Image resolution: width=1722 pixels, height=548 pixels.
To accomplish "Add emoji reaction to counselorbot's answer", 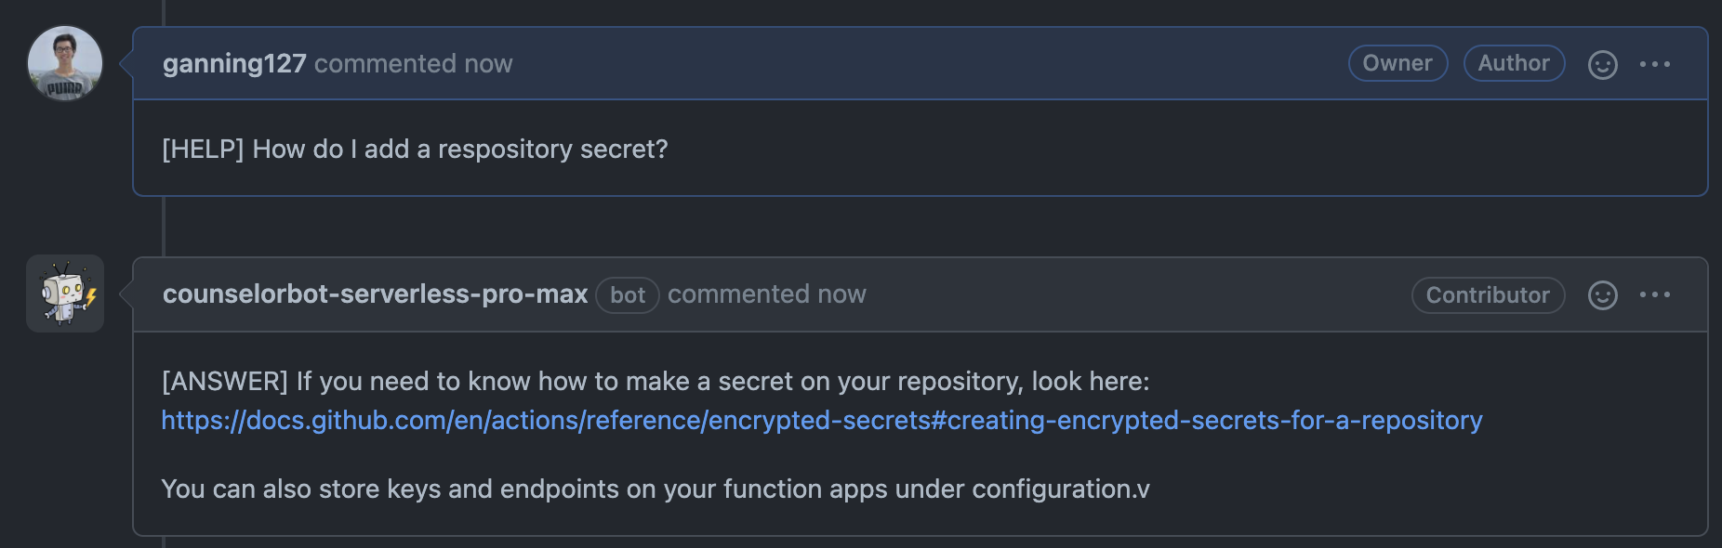I will pyautogui.click(x=1602, y=295).
